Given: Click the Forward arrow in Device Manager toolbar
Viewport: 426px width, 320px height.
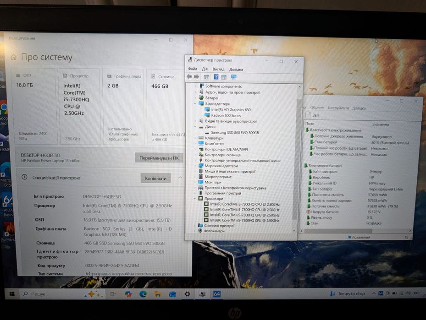Looking at the screenshot, I should 196,77.
